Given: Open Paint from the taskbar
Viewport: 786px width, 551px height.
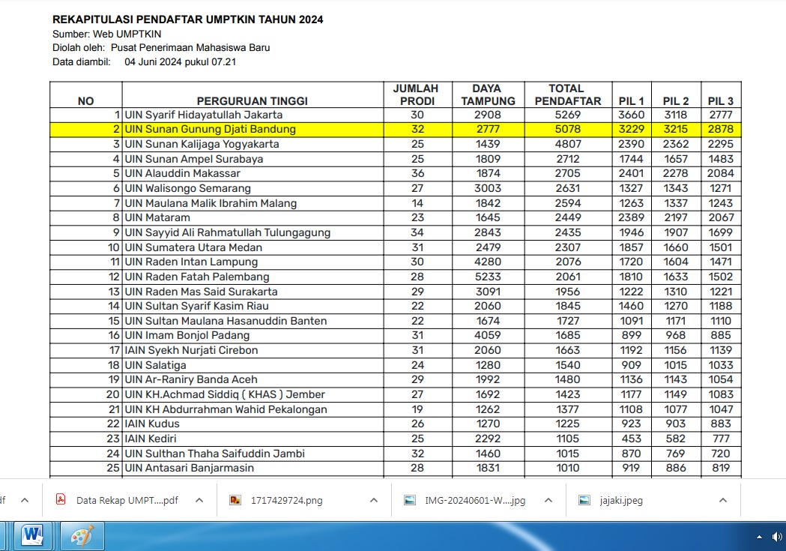Looking at the screenshot, I should 81,535.
